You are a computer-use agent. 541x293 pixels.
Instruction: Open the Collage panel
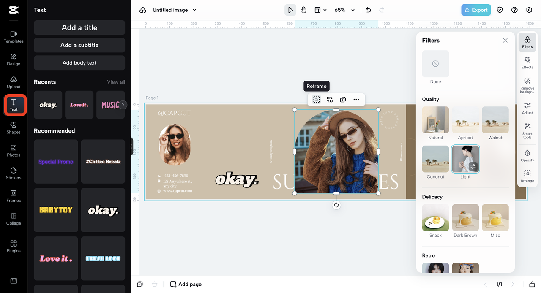[14, 219]
